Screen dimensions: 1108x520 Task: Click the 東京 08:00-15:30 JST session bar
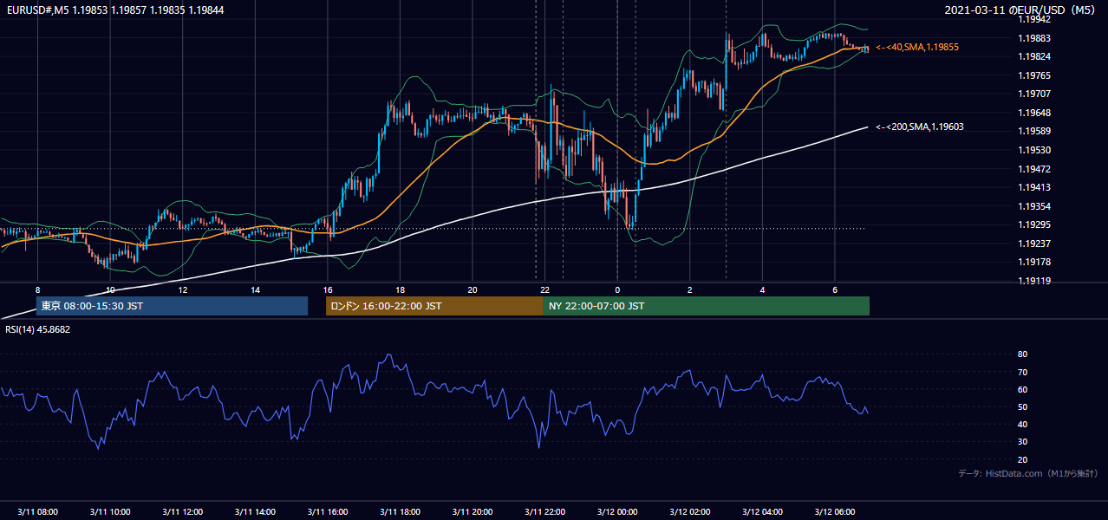pyautogui.click(x=172, y=306)
